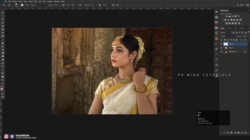
Task: Open the brush Opacity slider dropdown
Action: coord(60,5)
